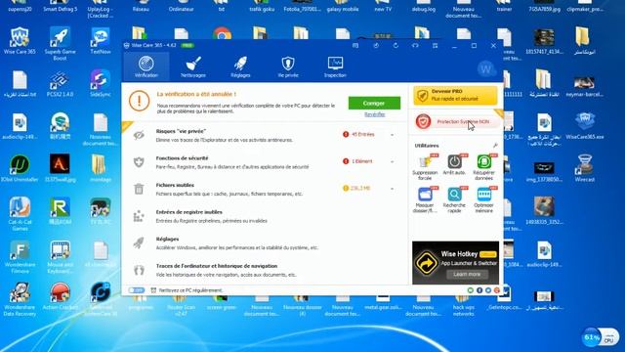
Task: Click Learn more on Wise Hotkey ad
Action: click(x=467, y=274)
